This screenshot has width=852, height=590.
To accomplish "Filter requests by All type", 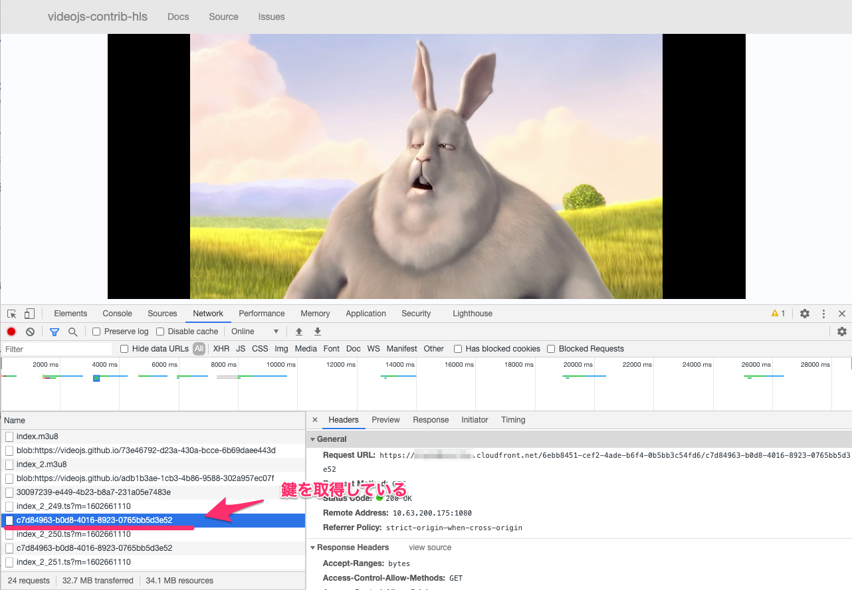I will pos(199,349).
